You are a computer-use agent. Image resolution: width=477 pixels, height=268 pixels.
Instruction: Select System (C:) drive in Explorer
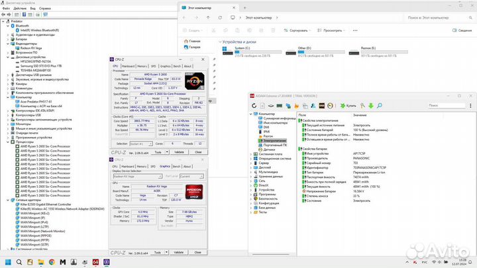coord(252,52)
